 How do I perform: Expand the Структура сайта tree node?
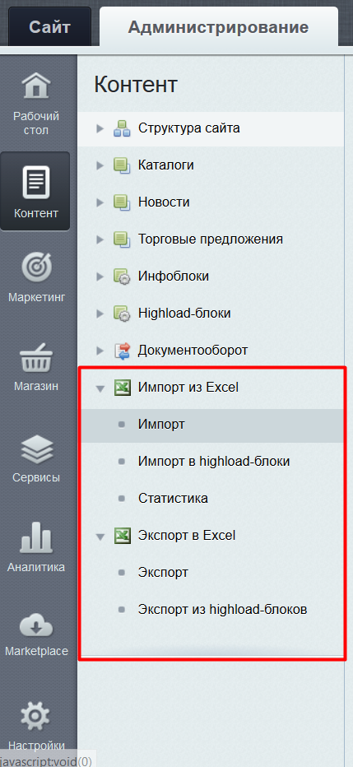tap(100, 128)
